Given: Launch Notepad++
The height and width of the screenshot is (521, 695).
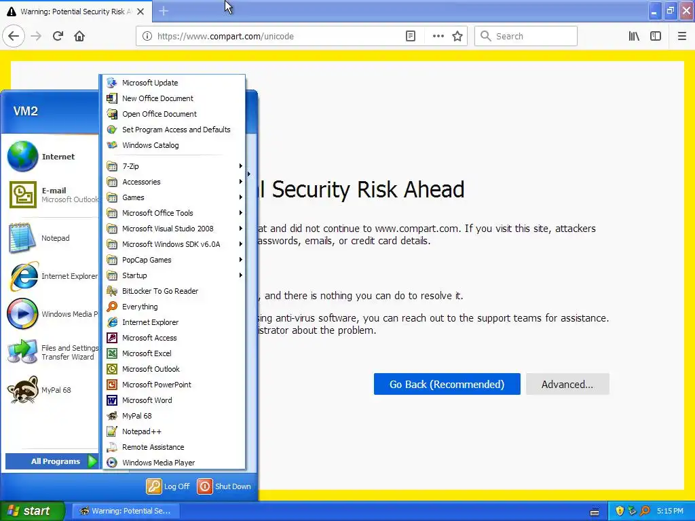Looking at the screenshot, I should [174, 431].
